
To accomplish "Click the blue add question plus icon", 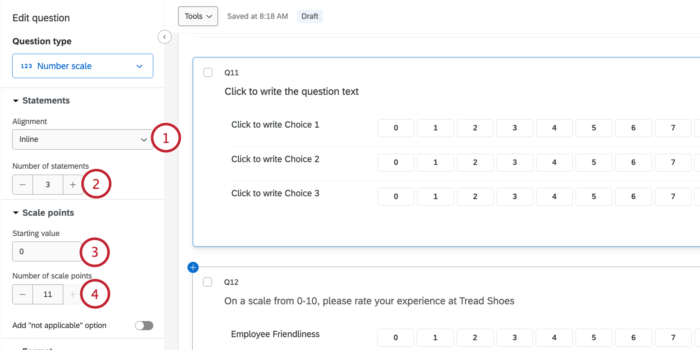I will (x=193, y=267).
